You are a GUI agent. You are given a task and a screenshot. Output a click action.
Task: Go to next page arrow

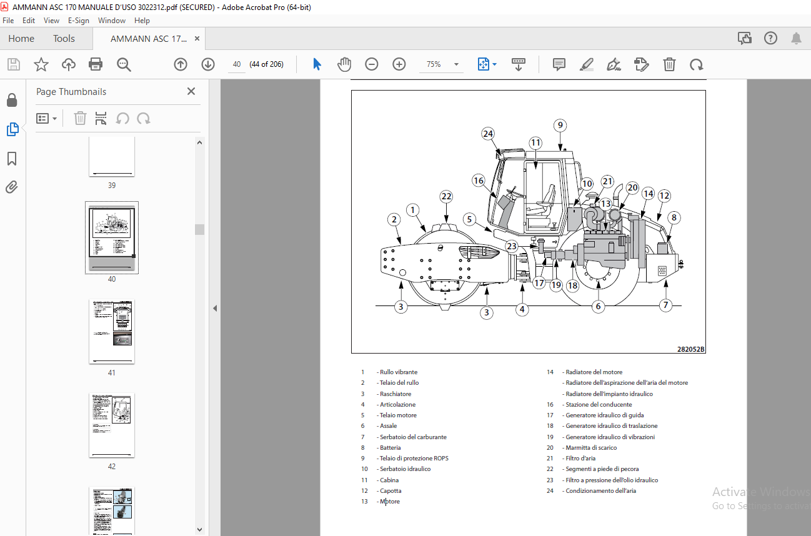tap(208, 64)
